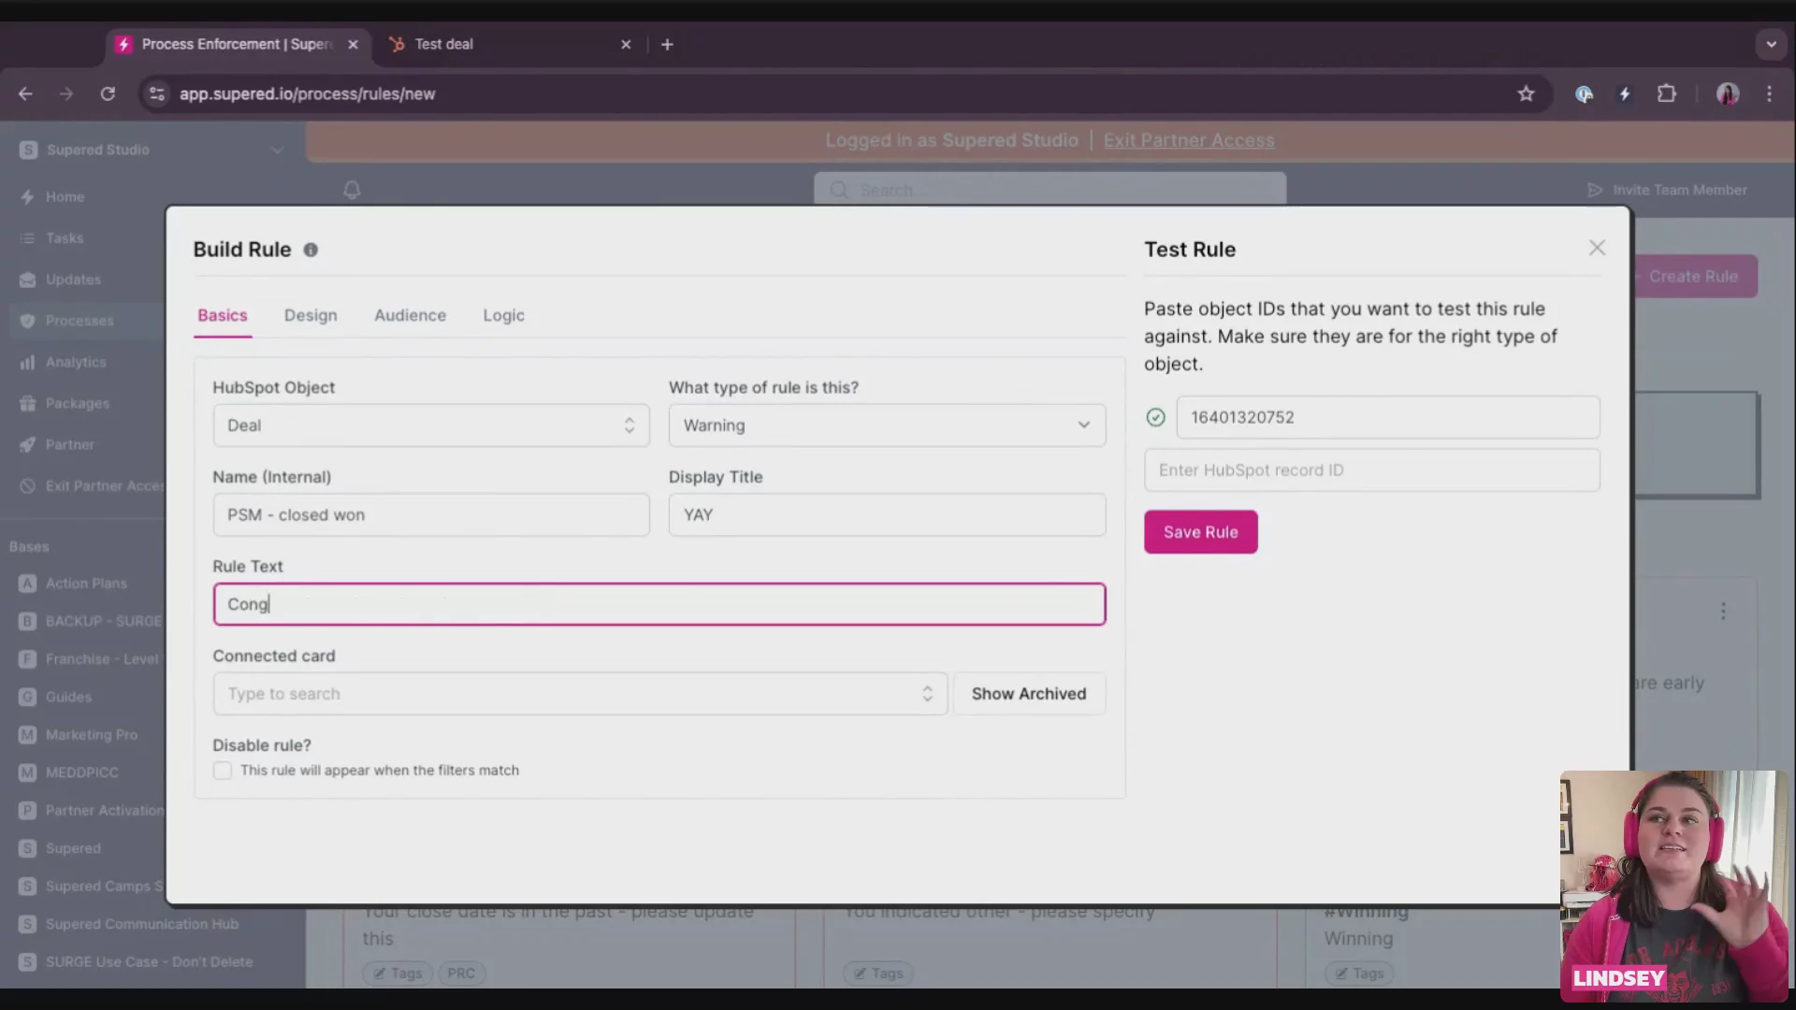Viewport: 1796px width, 1010px height.
Task: Open the Guides base
Action: point(68,697)
